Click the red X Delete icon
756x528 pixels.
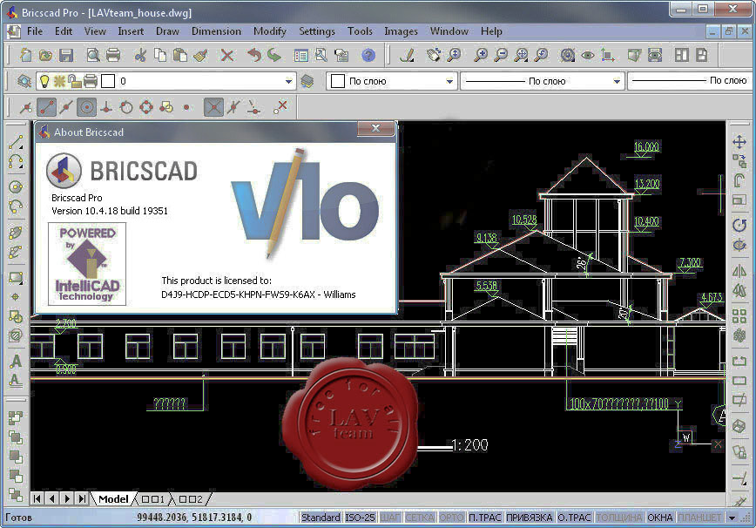point(227,55)
